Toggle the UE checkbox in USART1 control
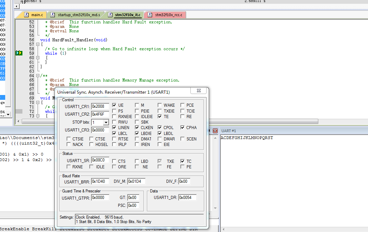Viewport: 368px width, 232px height. pos(115,105)
